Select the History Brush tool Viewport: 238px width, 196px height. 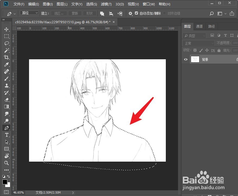pos(6,93)
